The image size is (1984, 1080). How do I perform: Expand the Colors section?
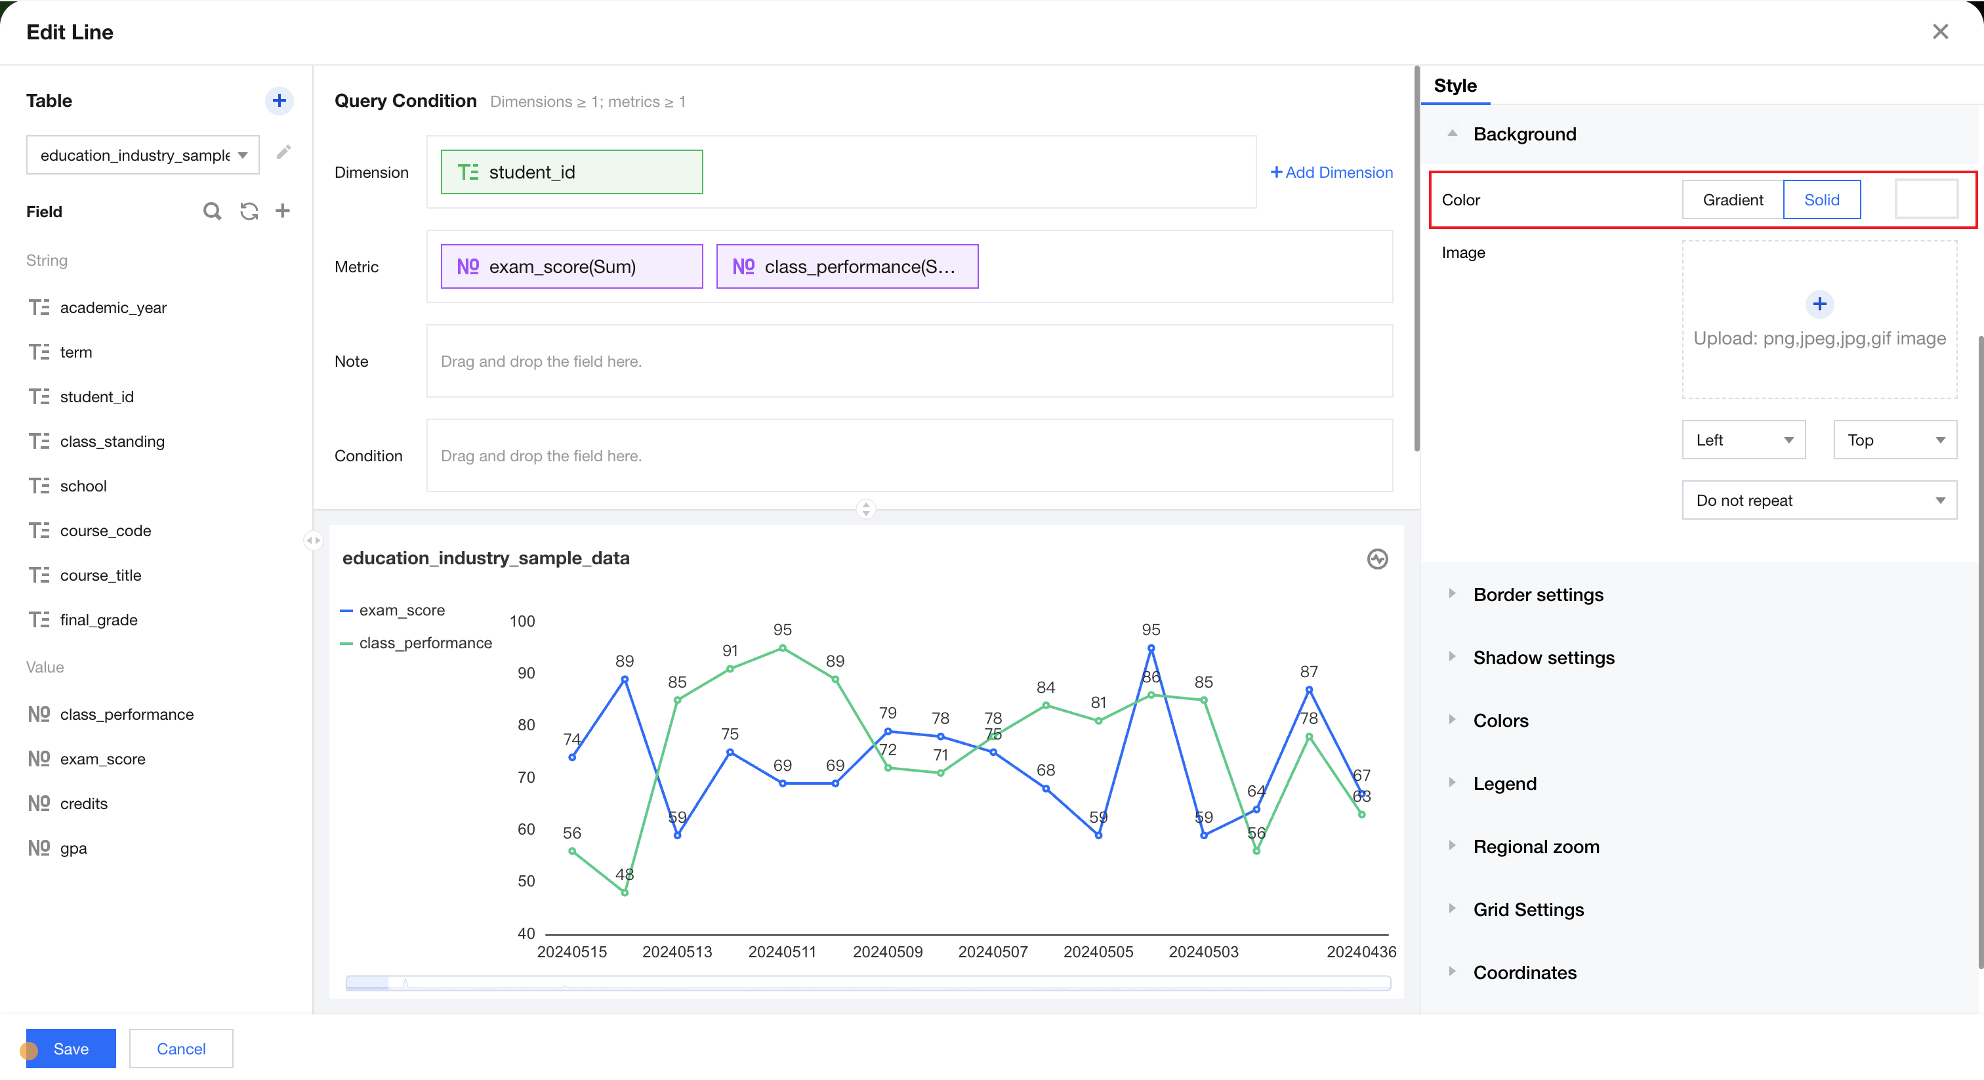[1452, 720]
